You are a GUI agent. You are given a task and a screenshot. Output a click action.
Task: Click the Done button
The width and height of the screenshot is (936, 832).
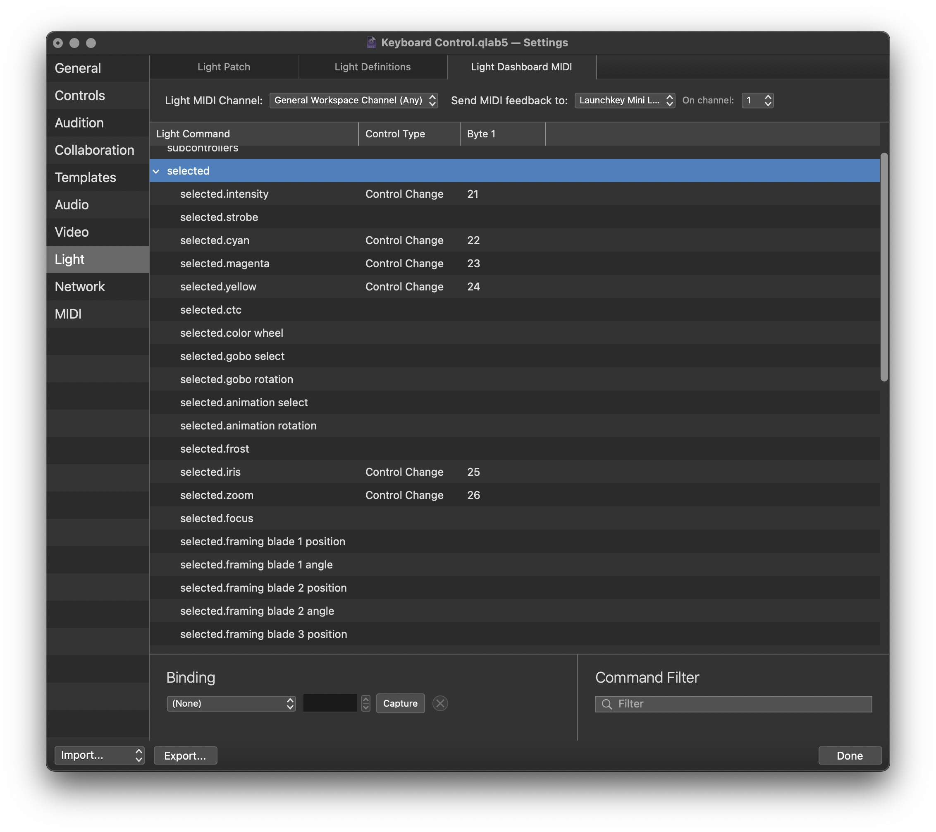click(850, 755)
